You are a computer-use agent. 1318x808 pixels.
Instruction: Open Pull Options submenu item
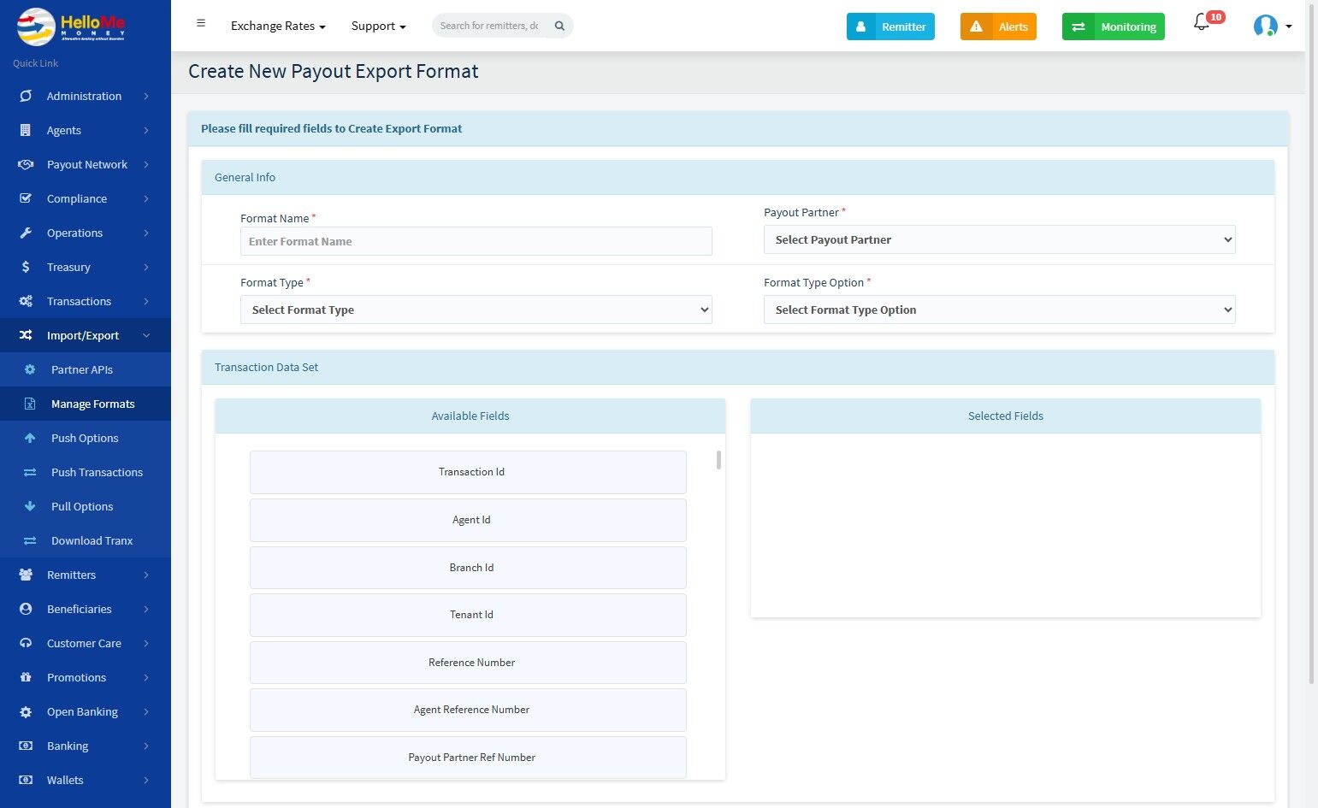pyautogui.click(x=86, y=506)
